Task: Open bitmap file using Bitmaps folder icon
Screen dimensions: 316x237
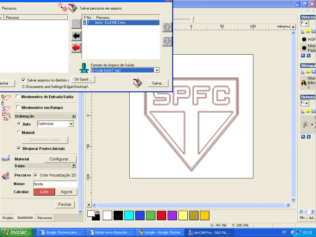Action: coord(308,72)
